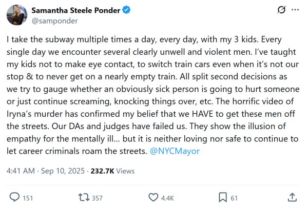The height and width of the screenshot is (208, 308).
Task: Click the reply speech bubble icon
Action: 15,197
